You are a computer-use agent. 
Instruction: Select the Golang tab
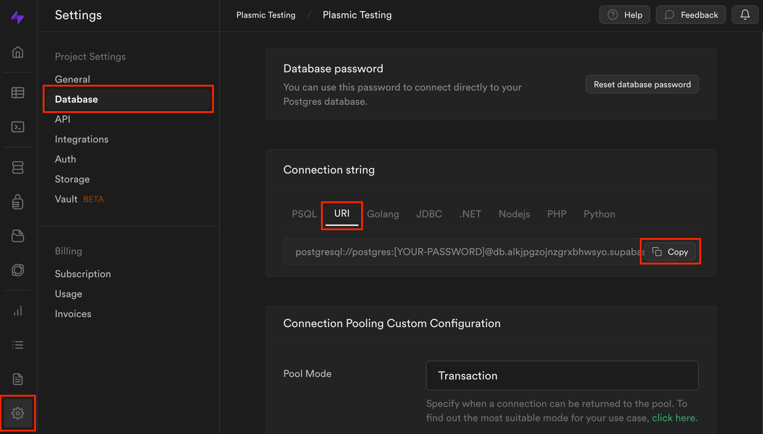coord(383,214)
